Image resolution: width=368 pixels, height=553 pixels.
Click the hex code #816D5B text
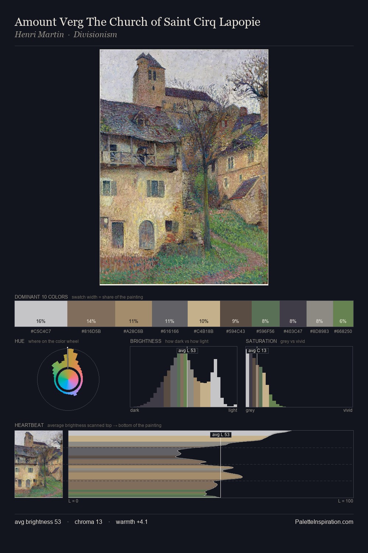pos(91,331)
